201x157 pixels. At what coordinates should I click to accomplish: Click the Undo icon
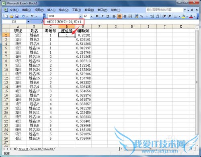pyautogui.click(x=23, y=16)
